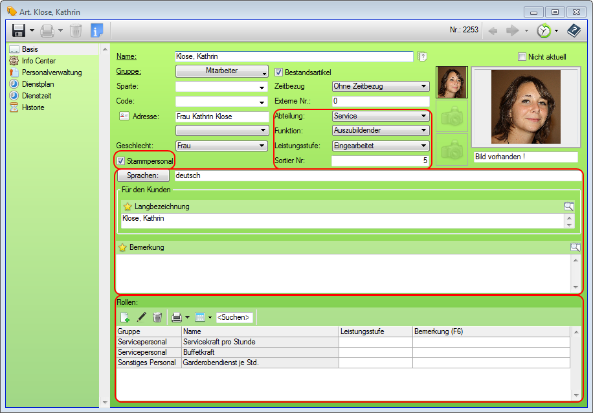Expand the Funktion dropdown showing Auszubildender
The width and height of the screenshot is (593, 413).
tap(380, 130)
